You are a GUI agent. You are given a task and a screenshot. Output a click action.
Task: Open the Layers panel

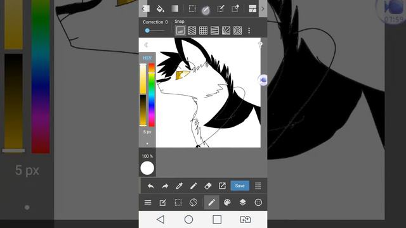(242, 203)
